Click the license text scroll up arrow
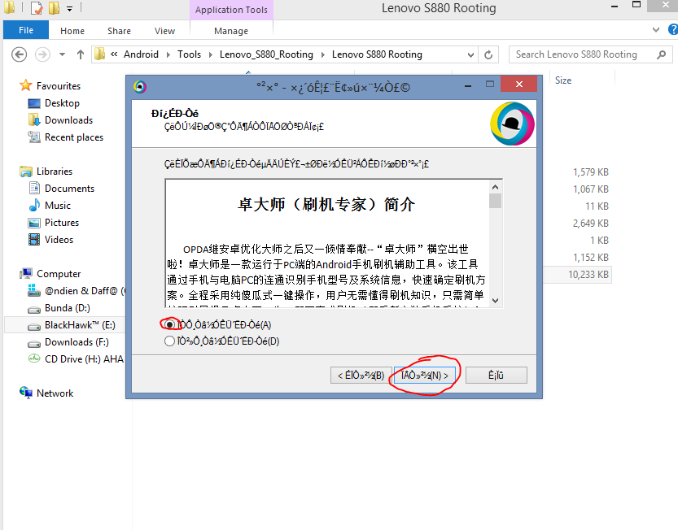Image resolution: width=678 pixels, height=530 pixels. click(x=496, y=187)
